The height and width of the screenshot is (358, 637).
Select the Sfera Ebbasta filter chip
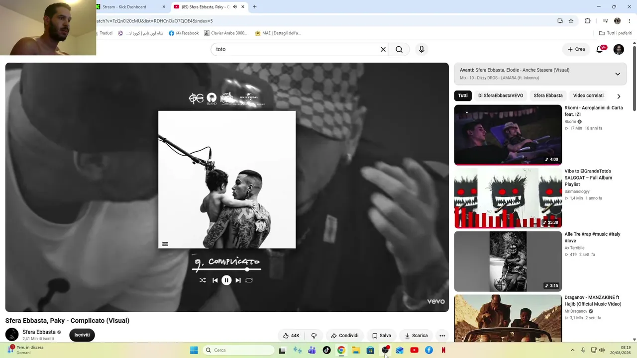(x=548, y=95)
